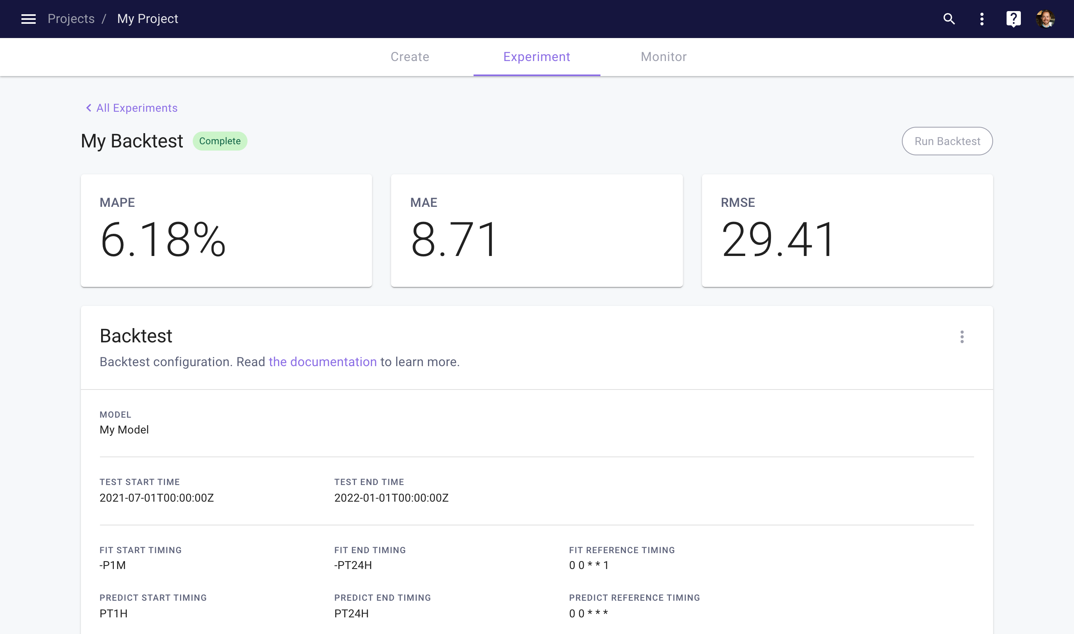
Task: Click the back chevron beside All Experiments
Action: [88, 108]
